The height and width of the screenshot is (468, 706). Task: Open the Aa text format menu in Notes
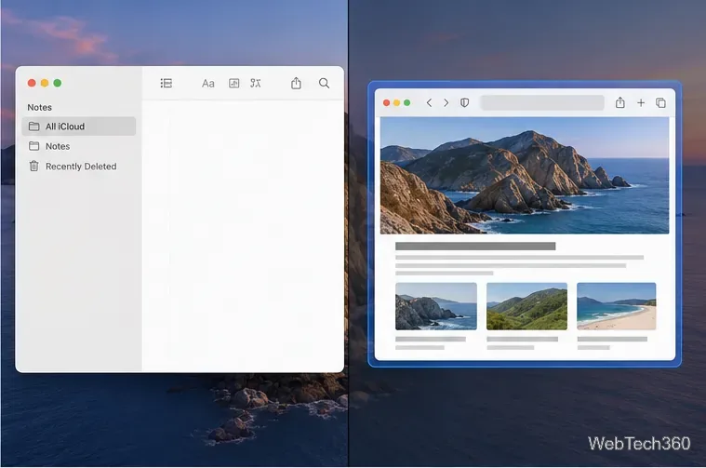coord(208,84)
